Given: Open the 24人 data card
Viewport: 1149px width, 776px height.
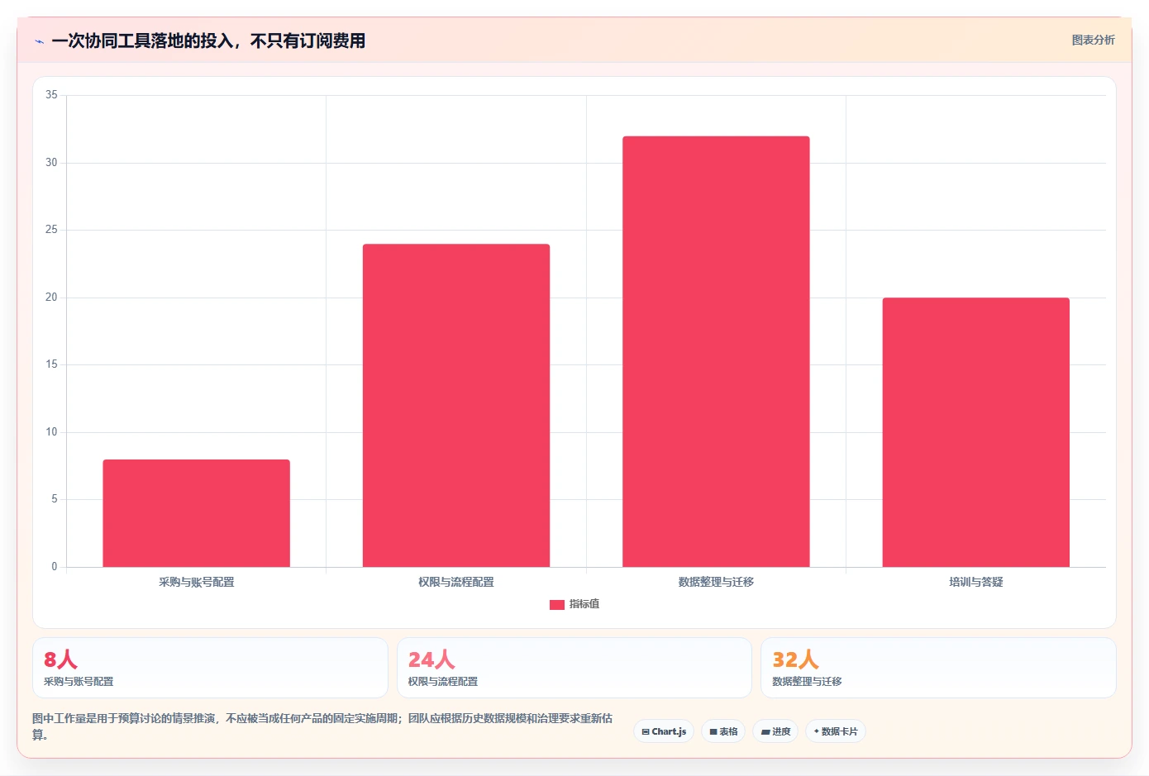Looking at the screenshot, I should coord(574,668).
